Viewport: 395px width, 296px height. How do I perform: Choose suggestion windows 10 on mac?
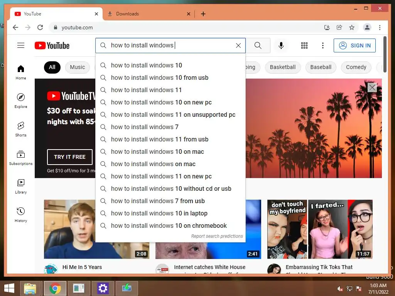tap(170, 152)
